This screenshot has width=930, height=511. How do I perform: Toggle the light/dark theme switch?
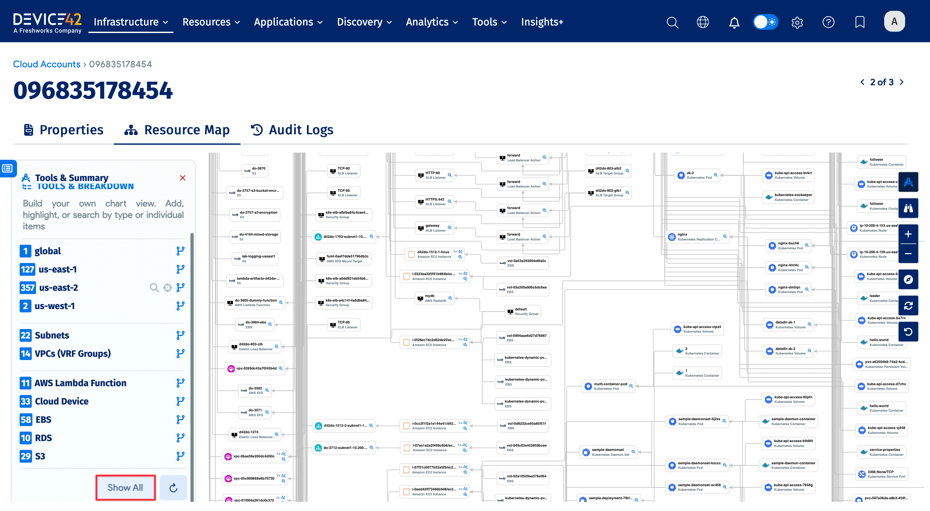765,22
